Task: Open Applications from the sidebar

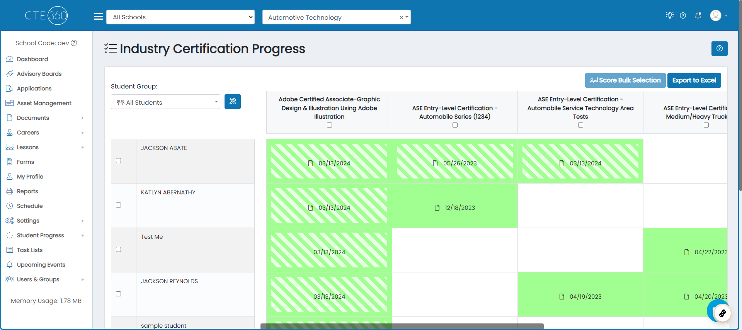Action: tap(34, 88)
